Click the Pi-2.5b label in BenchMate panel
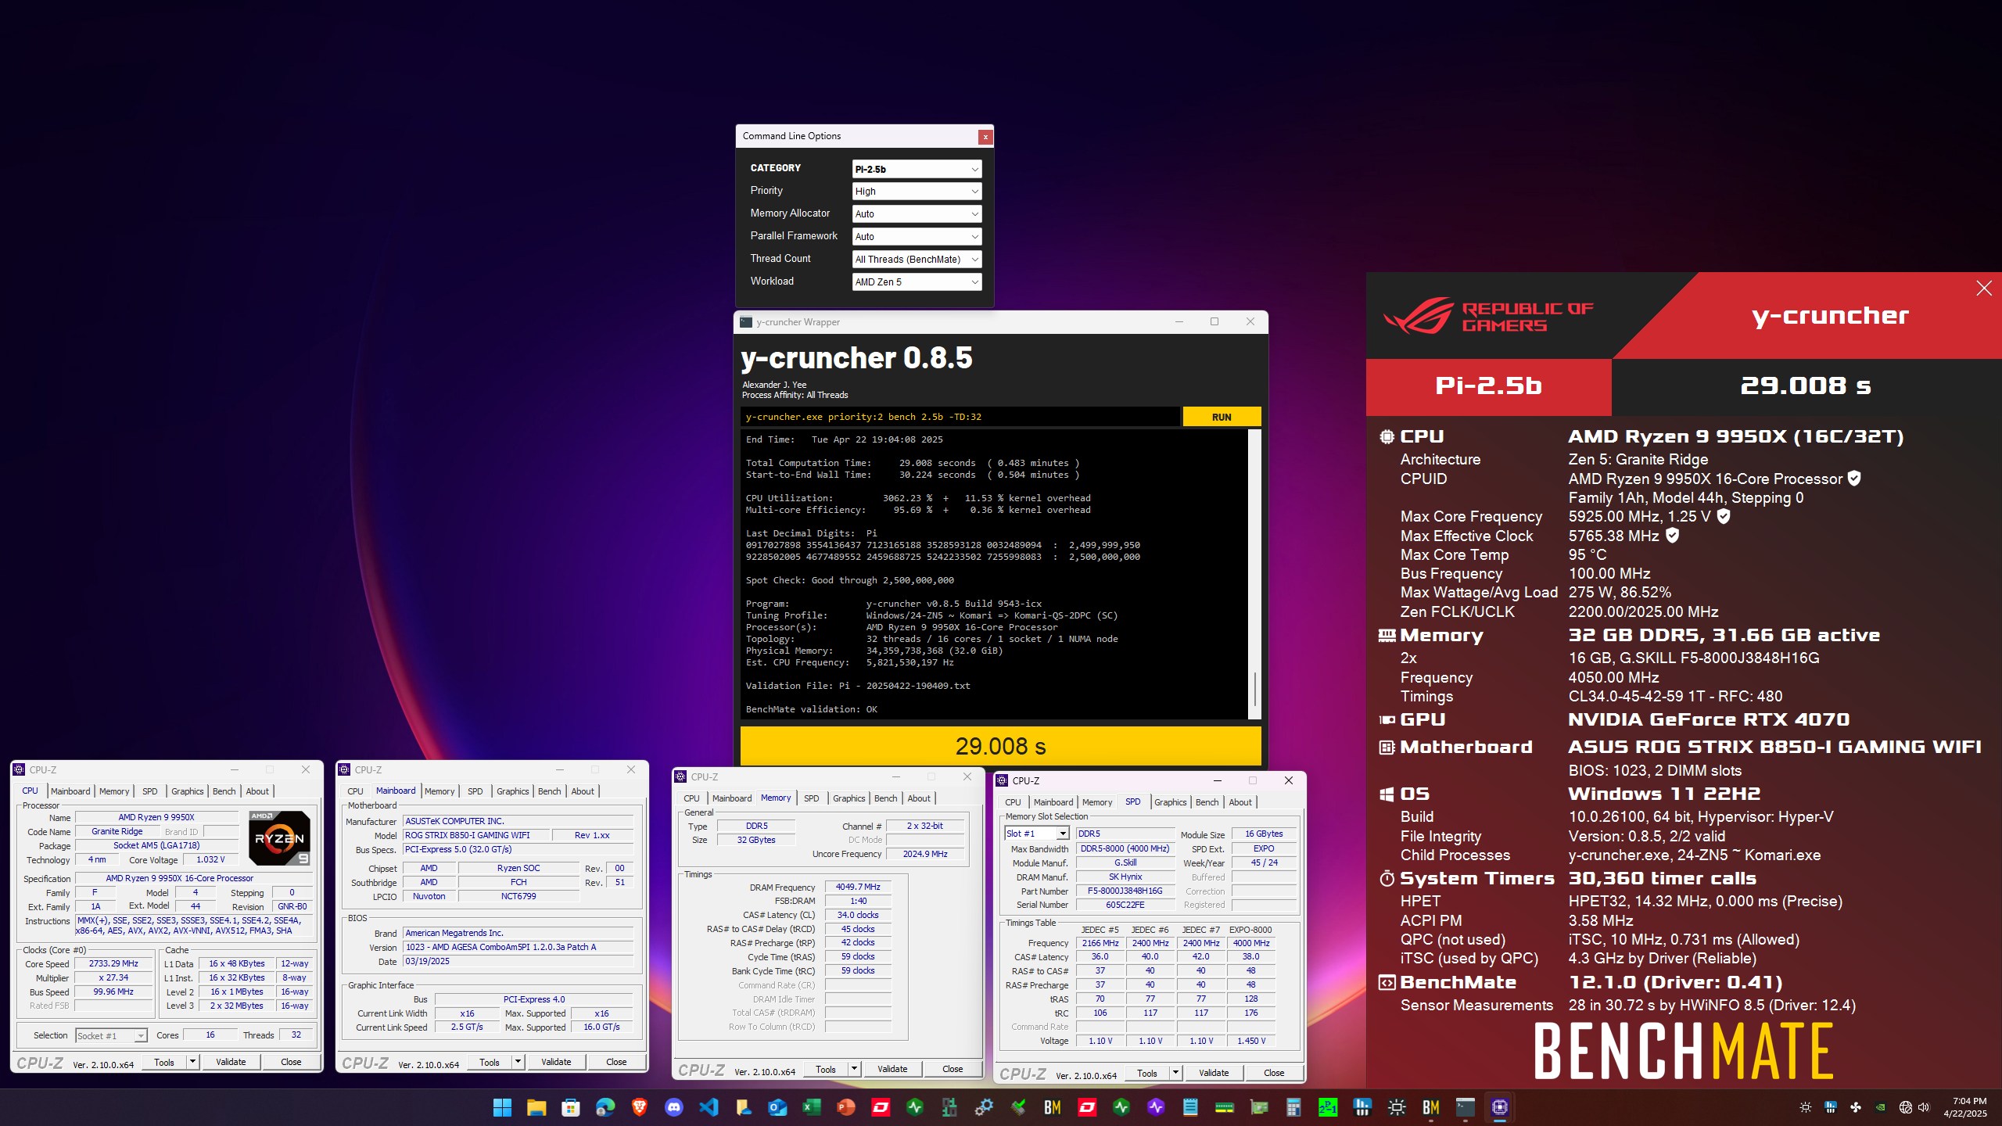This screenshot has height=1126, width=2002. (x=1488, y=386)
